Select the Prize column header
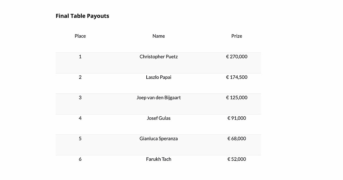The height and width of the screenshot is (180, 343). [x=237, y=36]
